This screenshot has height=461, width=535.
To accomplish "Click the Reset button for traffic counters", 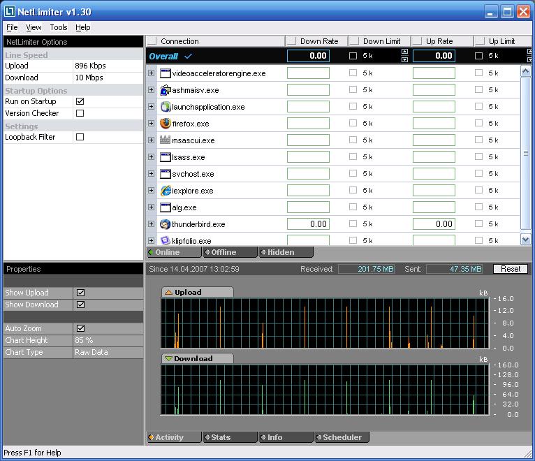I will [511, 269].
